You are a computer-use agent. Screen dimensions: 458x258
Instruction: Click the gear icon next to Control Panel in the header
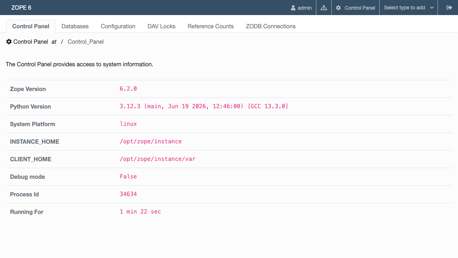(x=338, y=8)
